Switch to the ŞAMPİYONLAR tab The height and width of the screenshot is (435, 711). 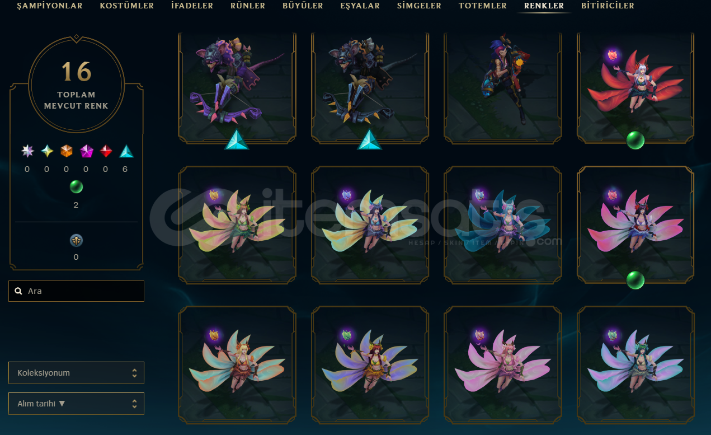50,6
